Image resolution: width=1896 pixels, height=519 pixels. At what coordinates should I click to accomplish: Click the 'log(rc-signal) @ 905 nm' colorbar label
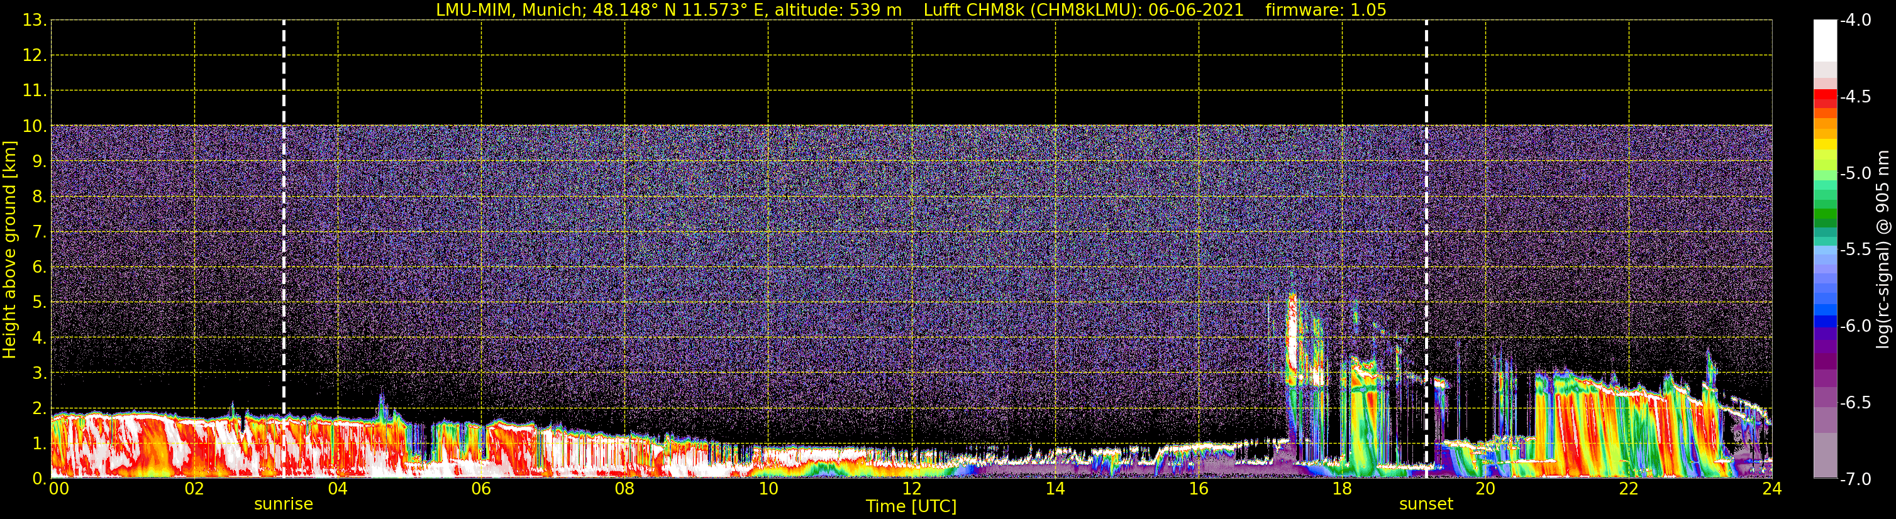click(1883, 248)
